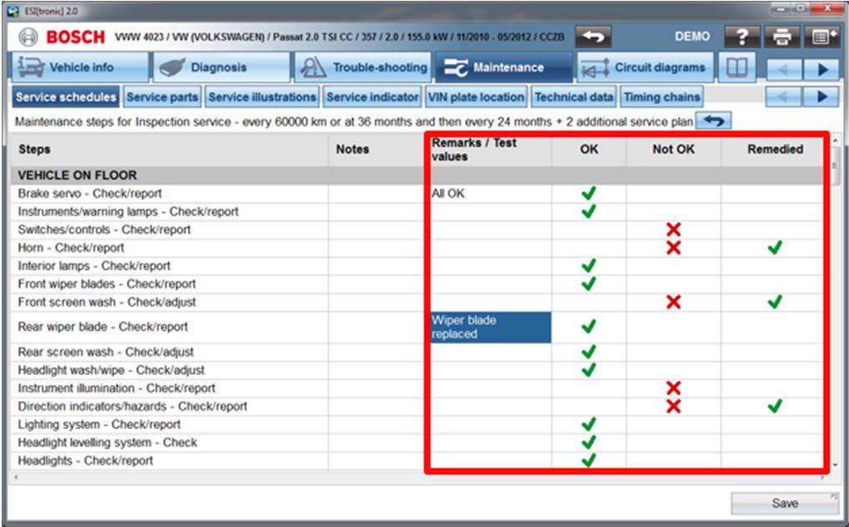Open Circuit diagrams tab
849x527 pixels.
tap(644, 68)
